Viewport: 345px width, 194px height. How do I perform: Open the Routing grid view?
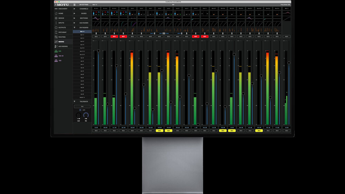(x=62, y=37)
